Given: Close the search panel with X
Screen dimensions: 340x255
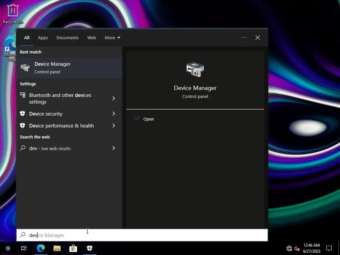Looking at the screenshot, I should tap(257, 38).
